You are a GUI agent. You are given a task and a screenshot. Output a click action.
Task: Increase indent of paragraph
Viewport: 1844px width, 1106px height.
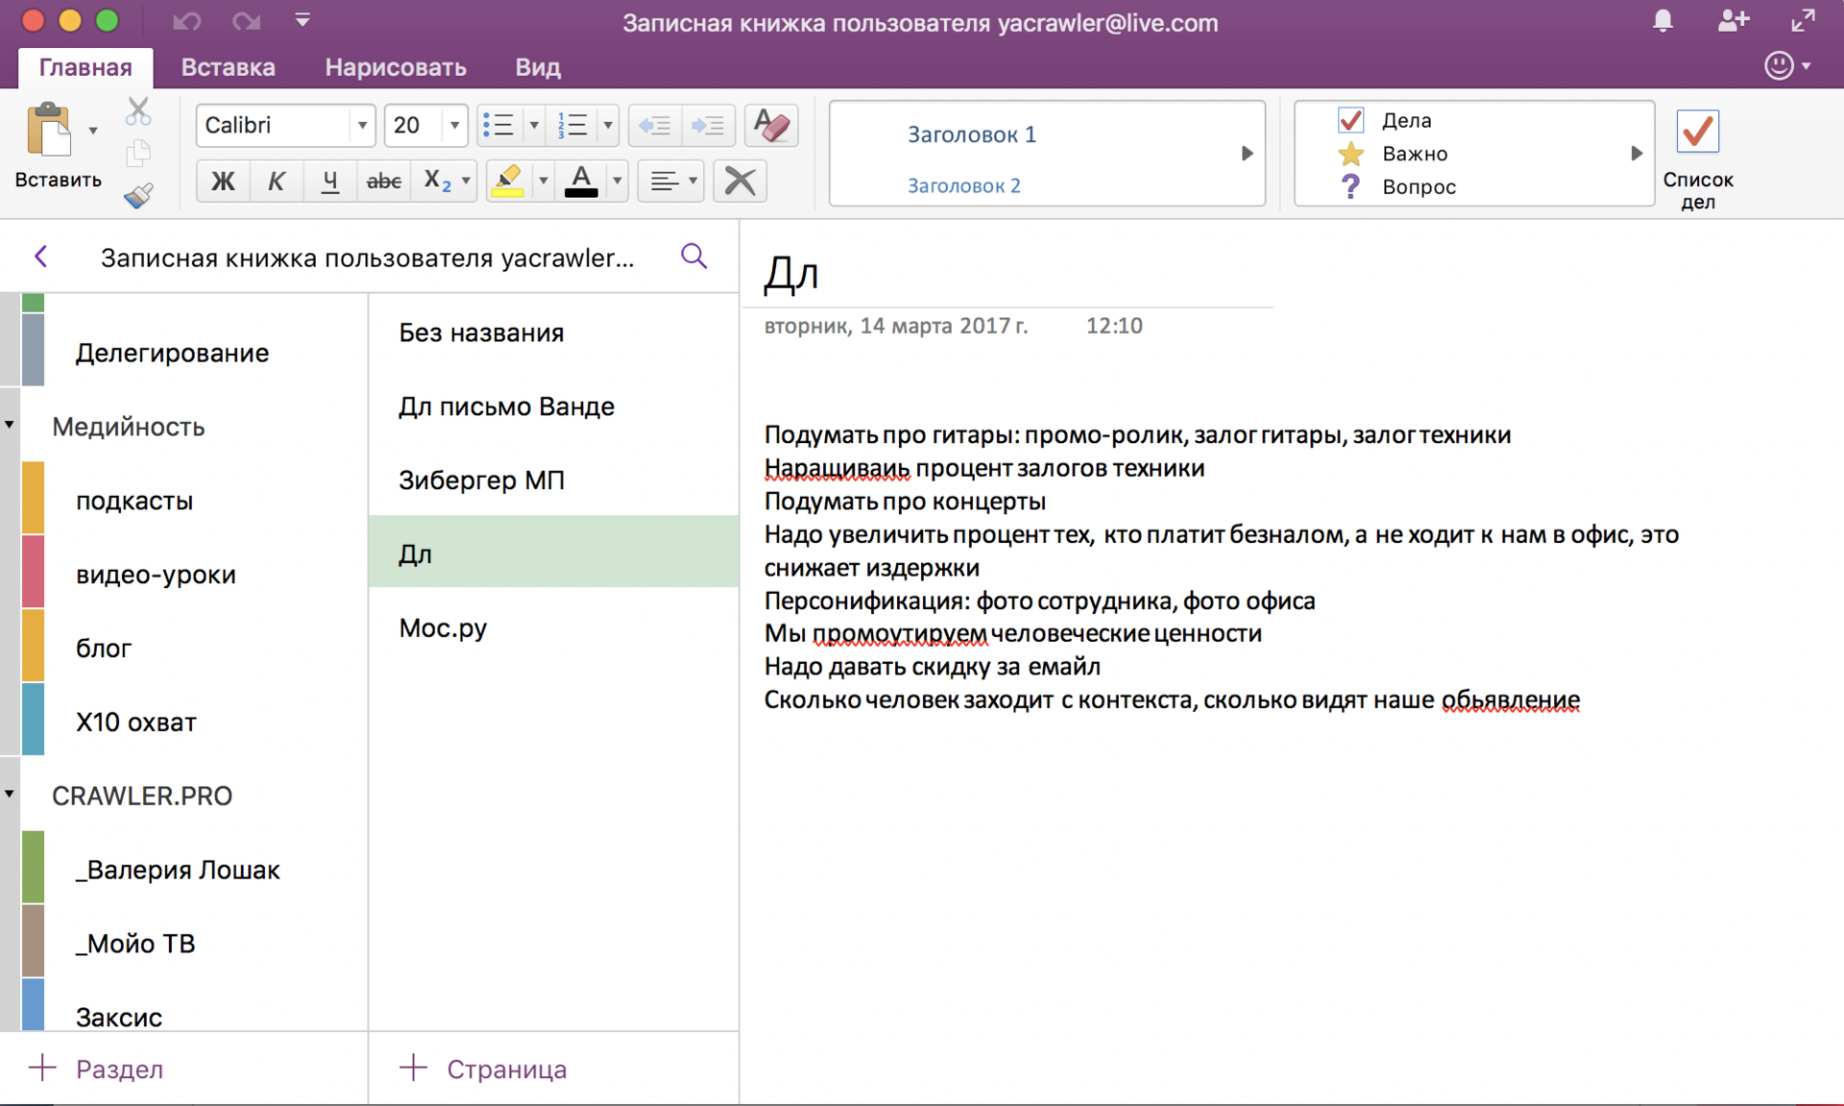[x=709, y=125]
